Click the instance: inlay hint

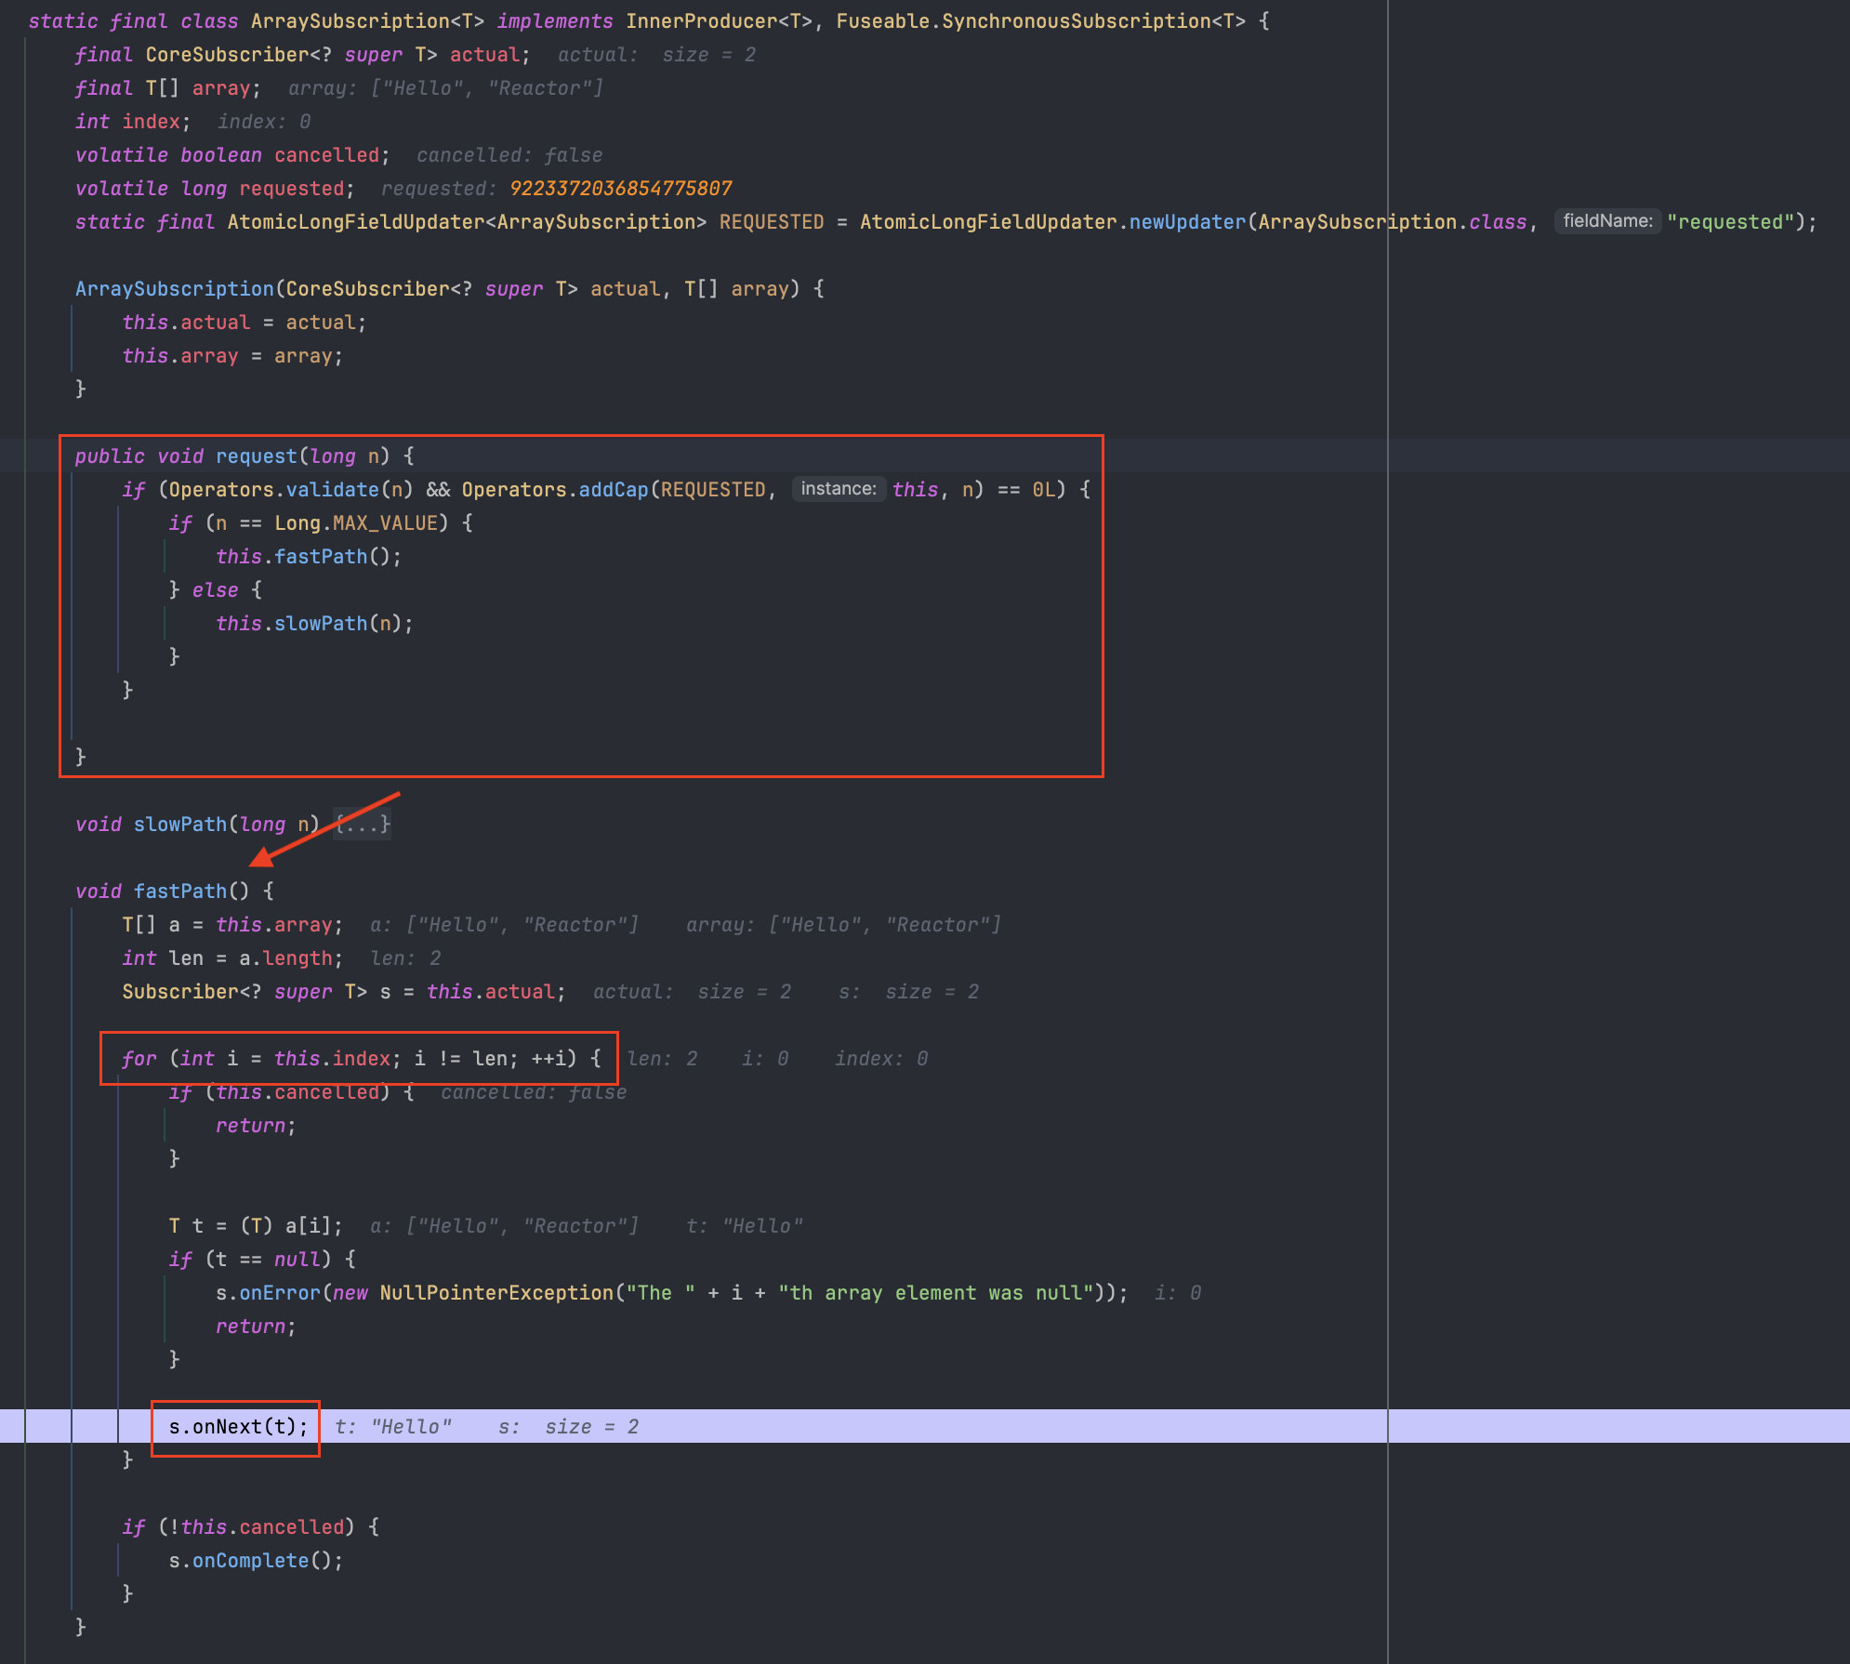point(838,489)
